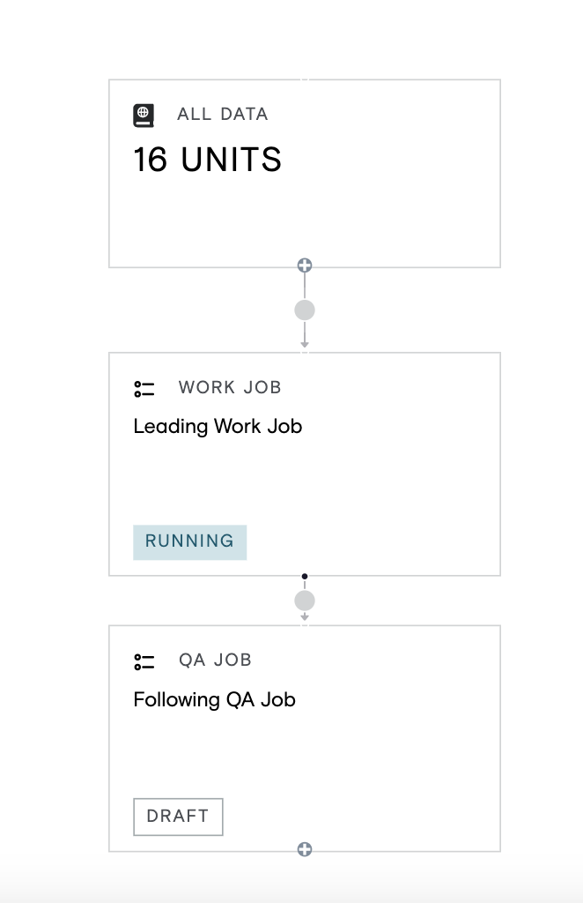
Task: Select gray circle node between Work Job and QA Job
Action: 305,601
